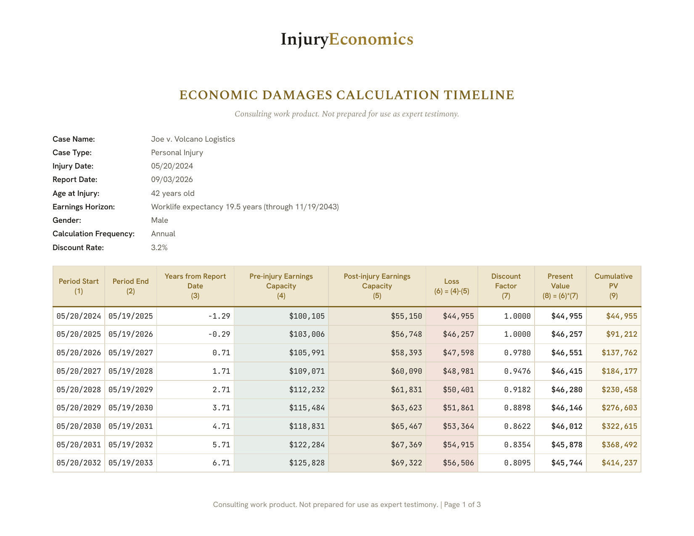
Task: Select post-injury earnings cell $56,748
Action: tap(377, 335)
